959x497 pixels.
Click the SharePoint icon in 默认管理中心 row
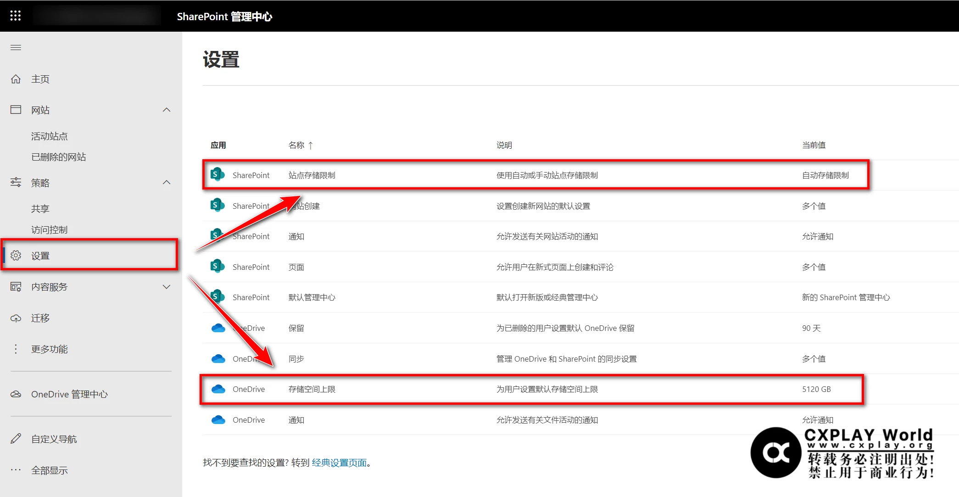coord(217,297)
